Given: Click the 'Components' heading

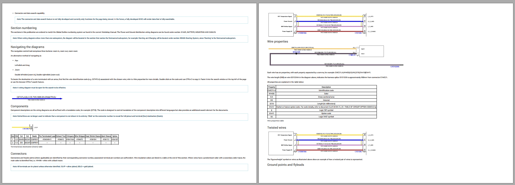Looking at the screenshot, I should 20,106.
